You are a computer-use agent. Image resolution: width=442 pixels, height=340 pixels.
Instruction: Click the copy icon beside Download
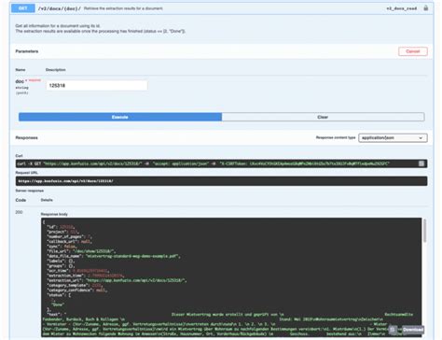point(393,330)
